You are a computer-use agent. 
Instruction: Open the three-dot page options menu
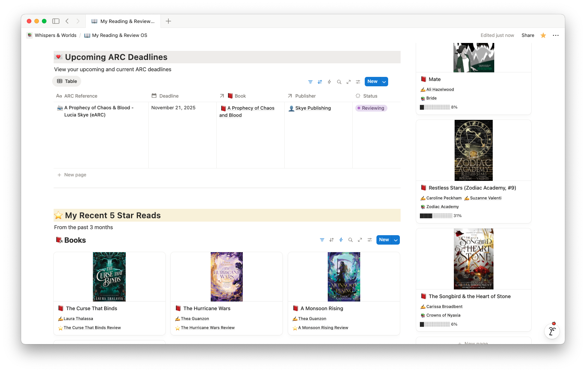555,35
